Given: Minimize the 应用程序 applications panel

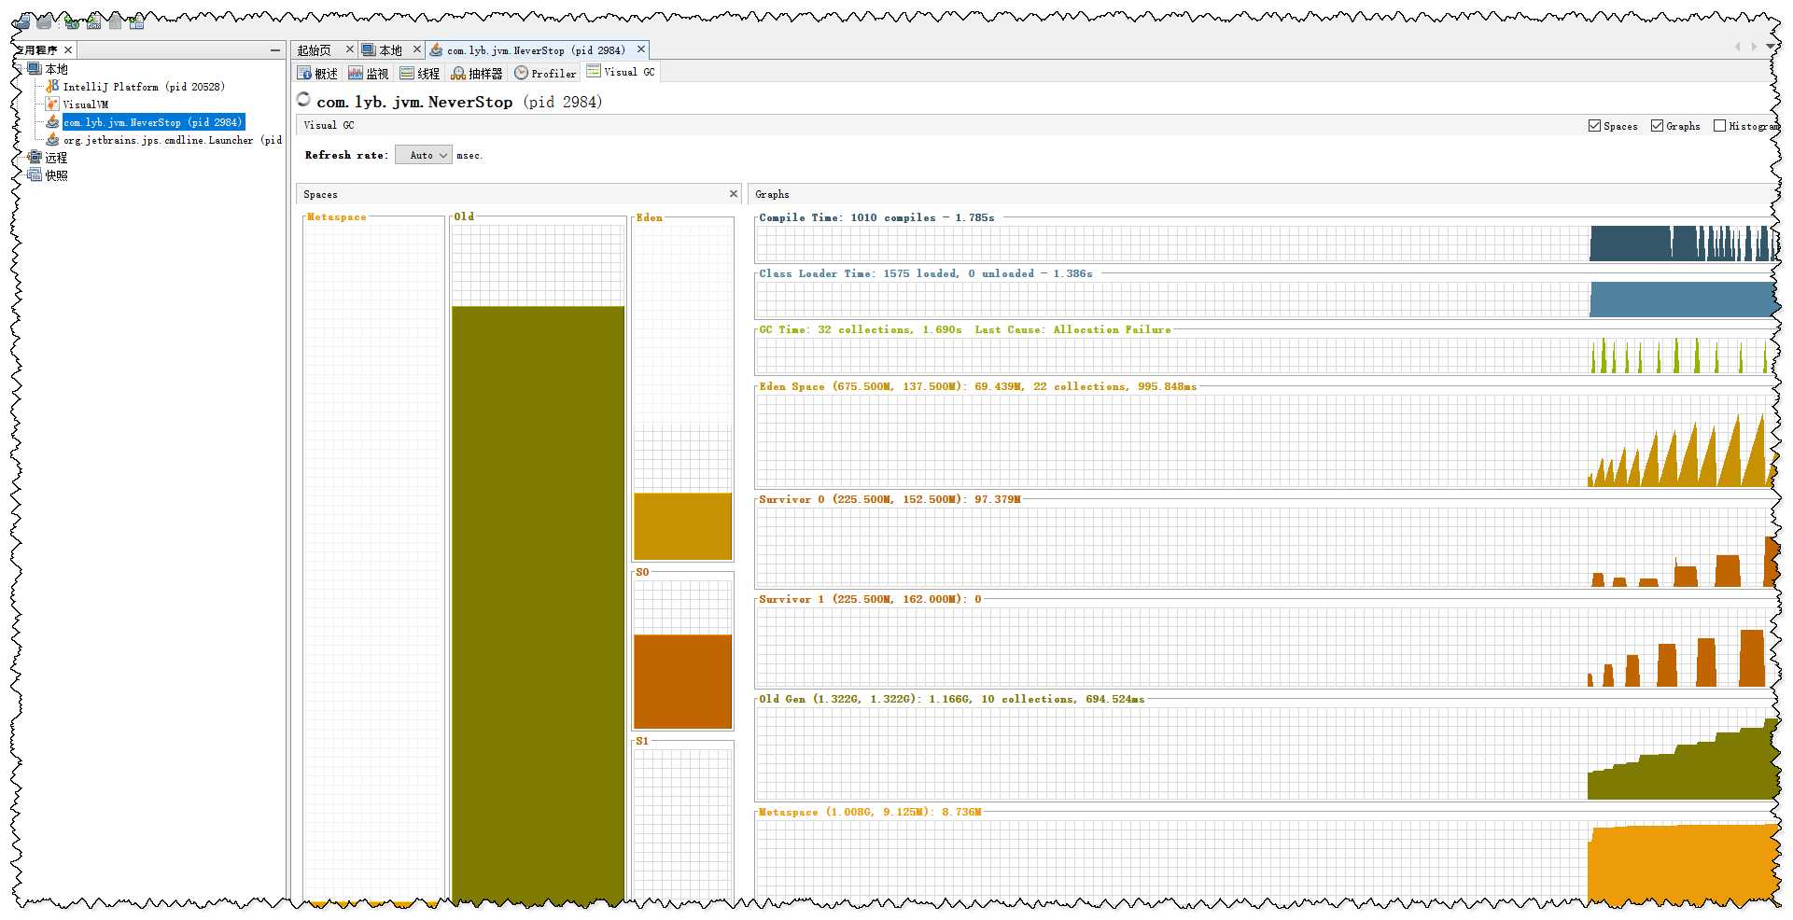Looking at the screenshot, I should click(274, 49).
